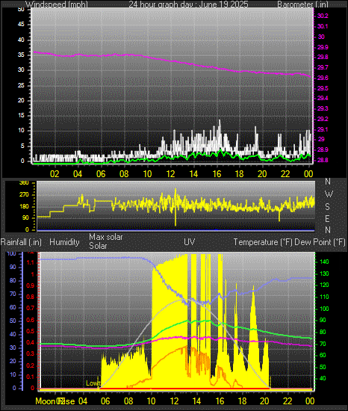Click hour label 12 under windspeed chart
348x411 pixels.
coord(170,174)
